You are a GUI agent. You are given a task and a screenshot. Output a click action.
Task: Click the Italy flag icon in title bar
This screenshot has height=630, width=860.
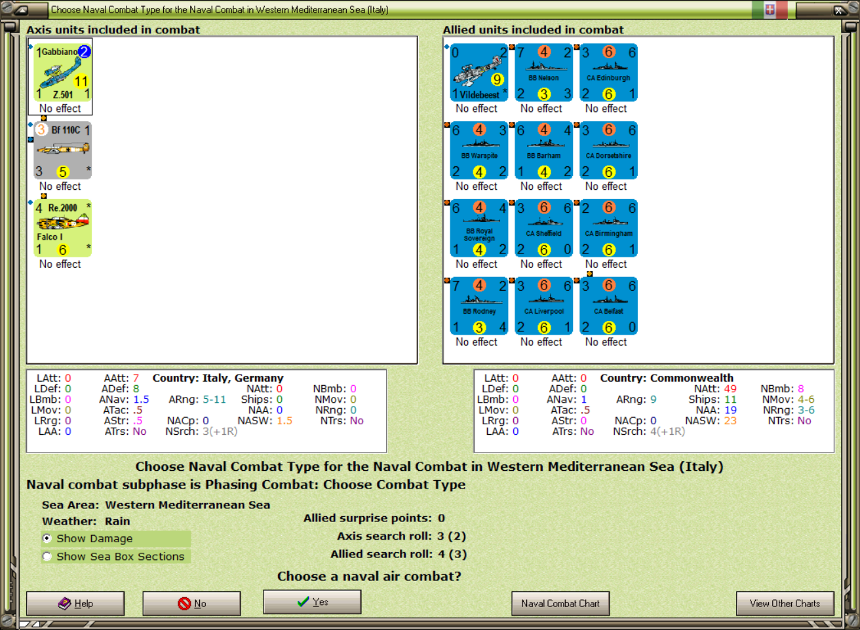coord(770,9)
